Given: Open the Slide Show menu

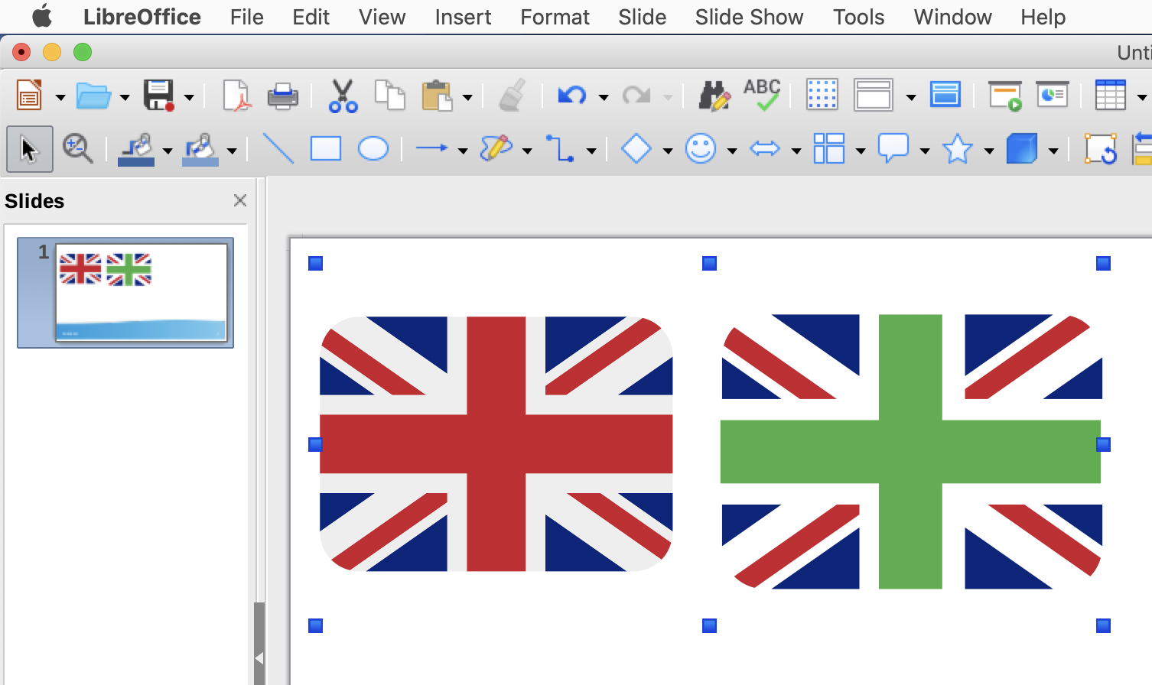Looking at the screenshot, I should [750, 17].
